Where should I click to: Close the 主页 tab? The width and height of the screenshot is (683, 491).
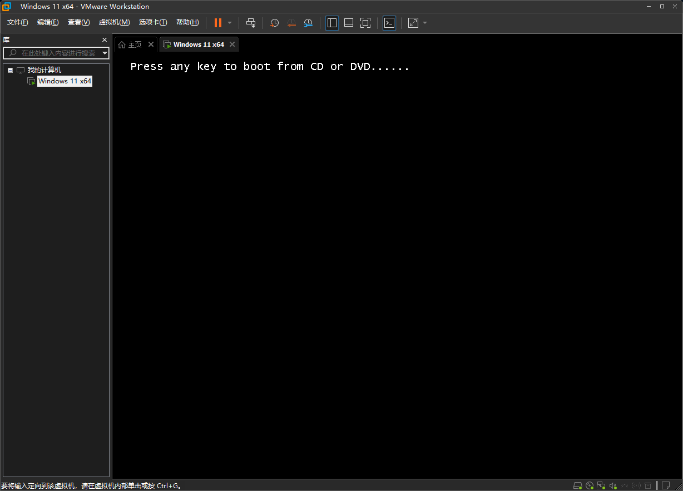[151, 44]
